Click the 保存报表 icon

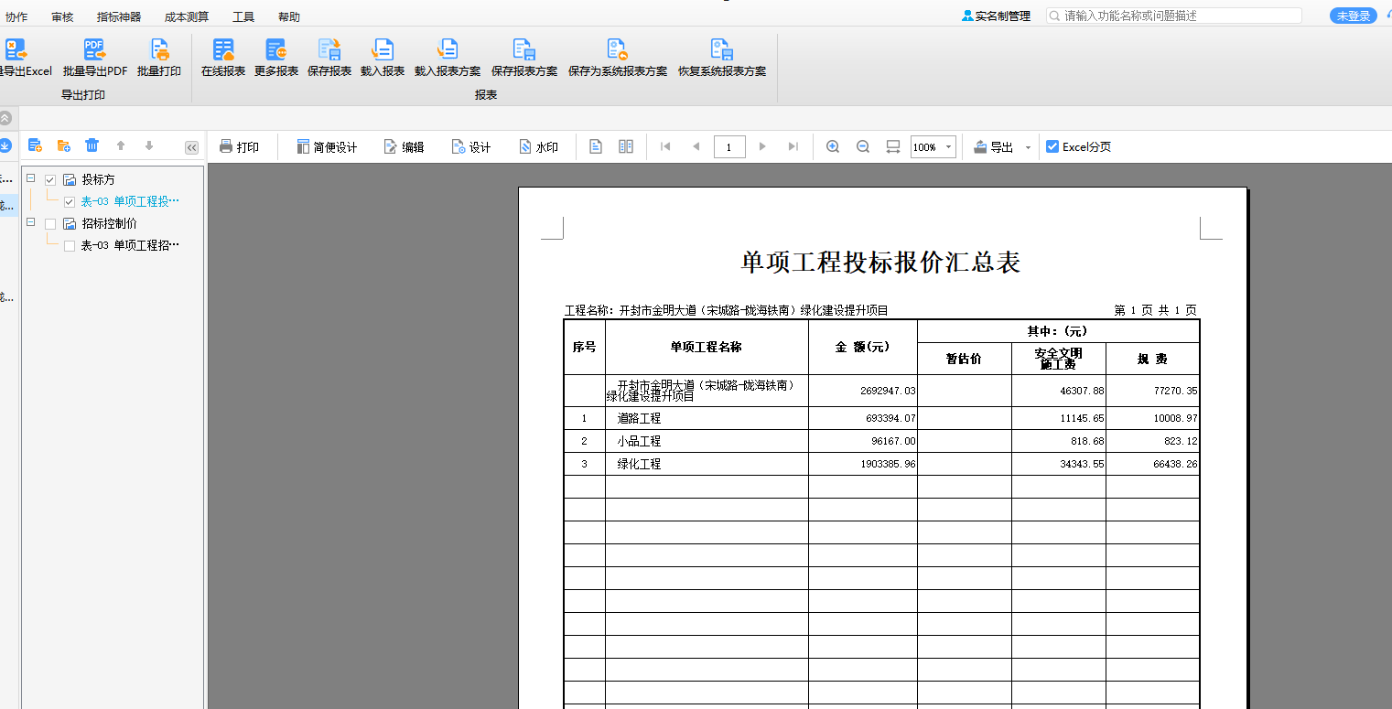tap(329, 49)
